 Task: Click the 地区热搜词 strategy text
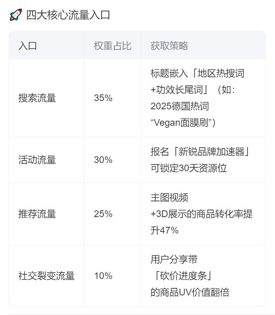221,73
